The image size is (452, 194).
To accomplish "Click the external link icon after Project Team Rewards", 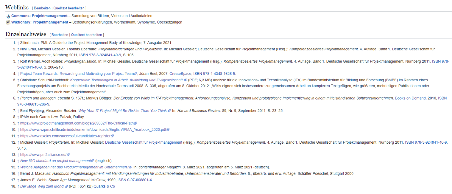I will 135,74.
